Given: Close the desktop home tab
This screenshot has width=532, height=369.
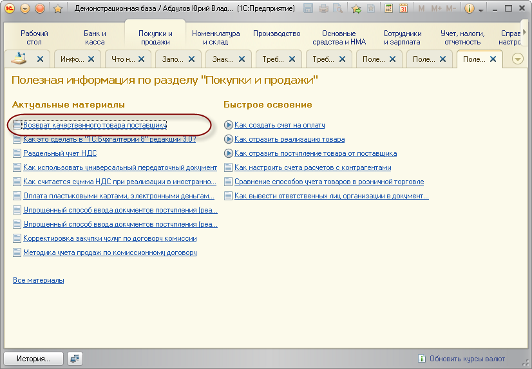Looking at the screenshot, I should (x=40, y=59).
